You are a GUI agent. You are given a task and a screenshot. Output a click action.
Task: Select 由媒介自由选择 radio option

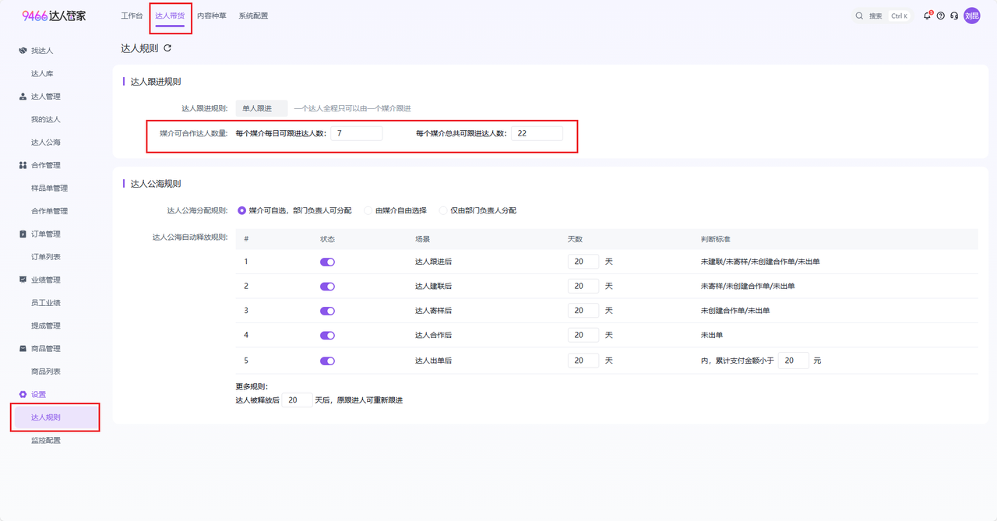368,210
